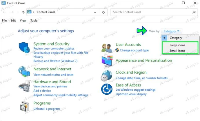
Task: Click the Control Panel icon in address bar
Action: tap(29, 12)
